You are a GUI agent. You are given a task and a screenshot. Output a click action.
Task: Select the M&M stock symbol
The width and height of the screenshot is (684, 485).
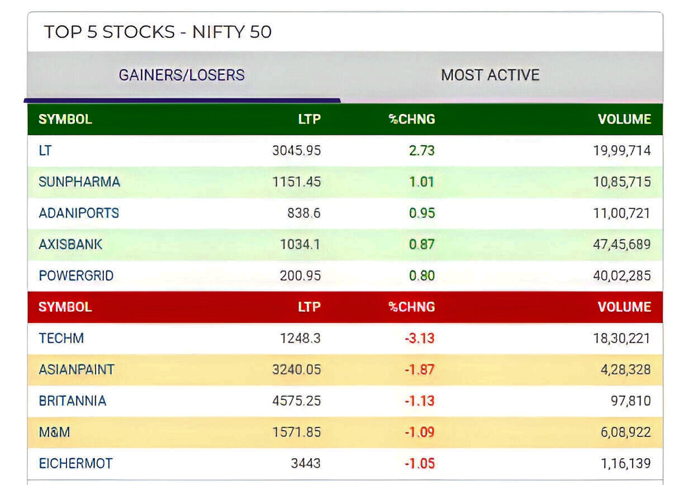tap(54, 432)
